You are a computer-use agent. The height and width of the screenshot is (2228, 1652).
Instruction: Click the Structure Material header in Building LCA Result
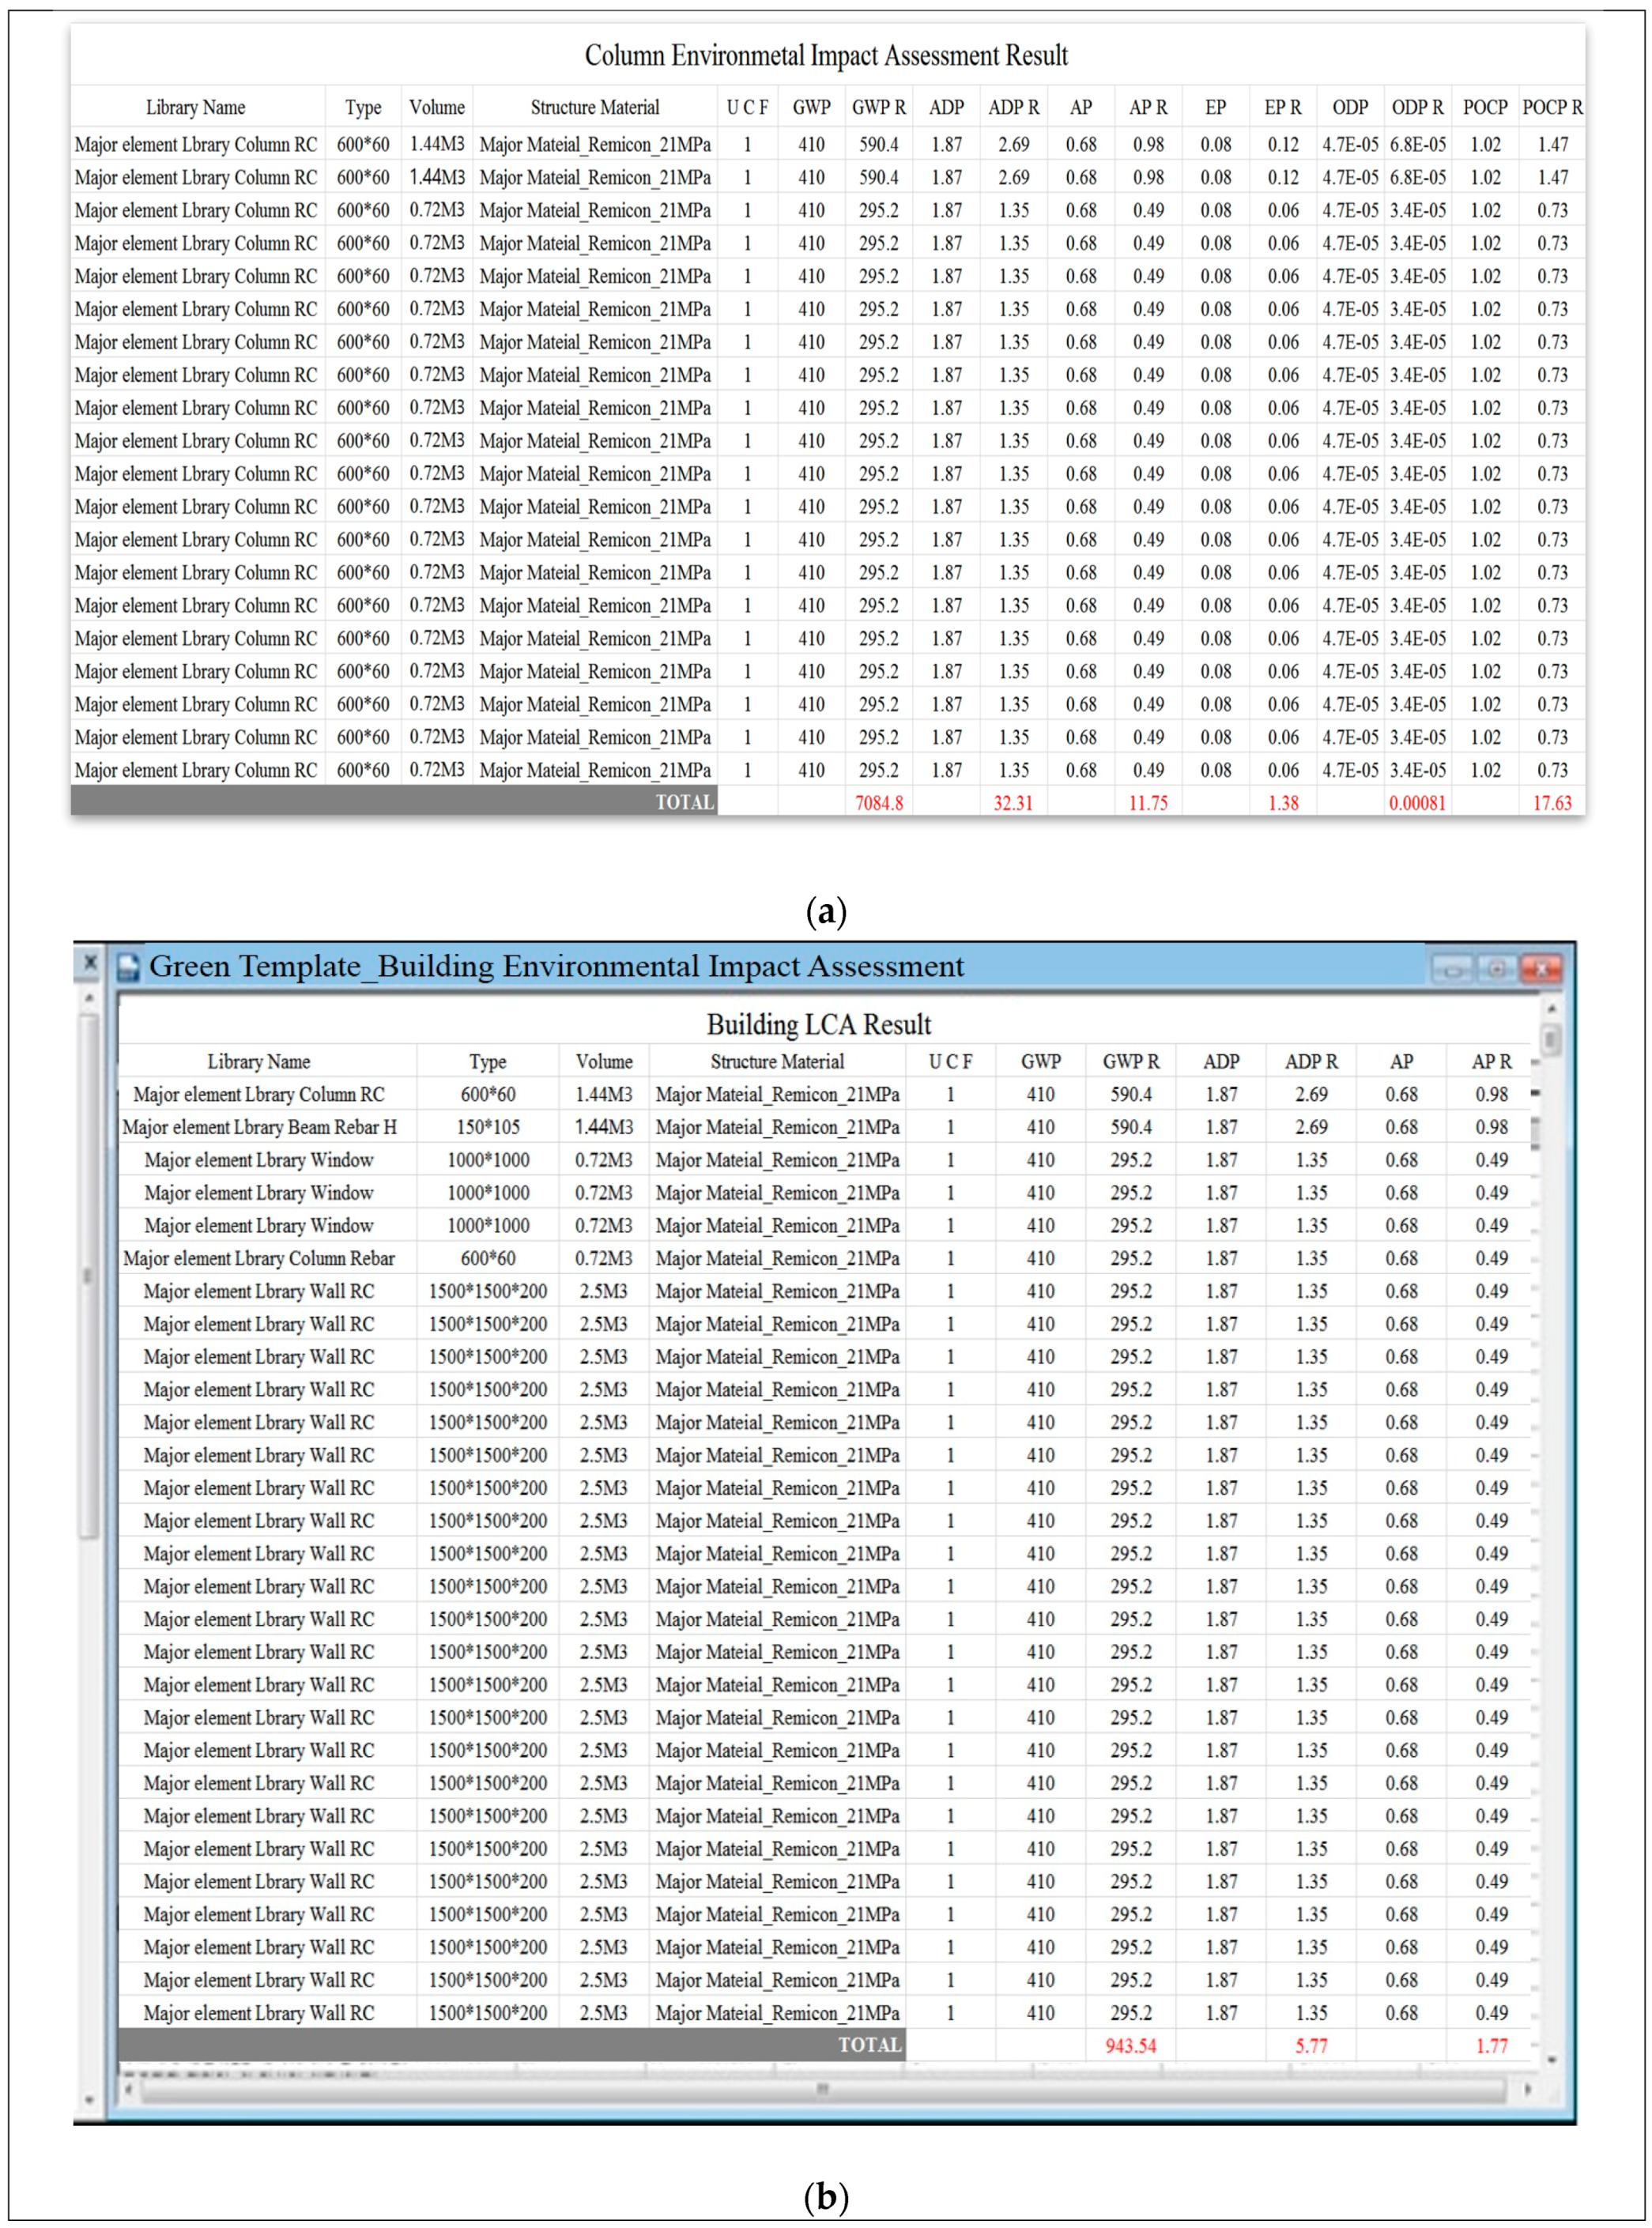pos(776,1061)
